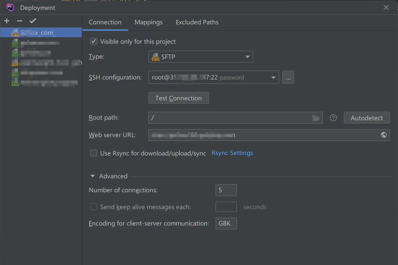Click the Test Connection button
Image resolution: width=398 pixels, height=265 pixels.
178,98
